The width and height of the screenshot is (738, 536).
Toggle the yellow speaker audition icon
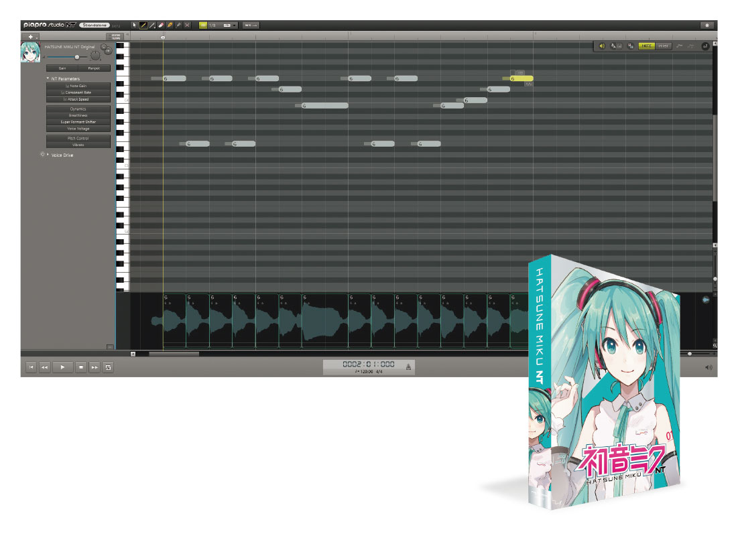(x=602, y=46)
